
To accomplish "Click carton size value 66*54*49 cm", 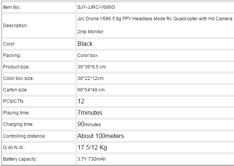I will pyautogui.click(x=91, y=90).
